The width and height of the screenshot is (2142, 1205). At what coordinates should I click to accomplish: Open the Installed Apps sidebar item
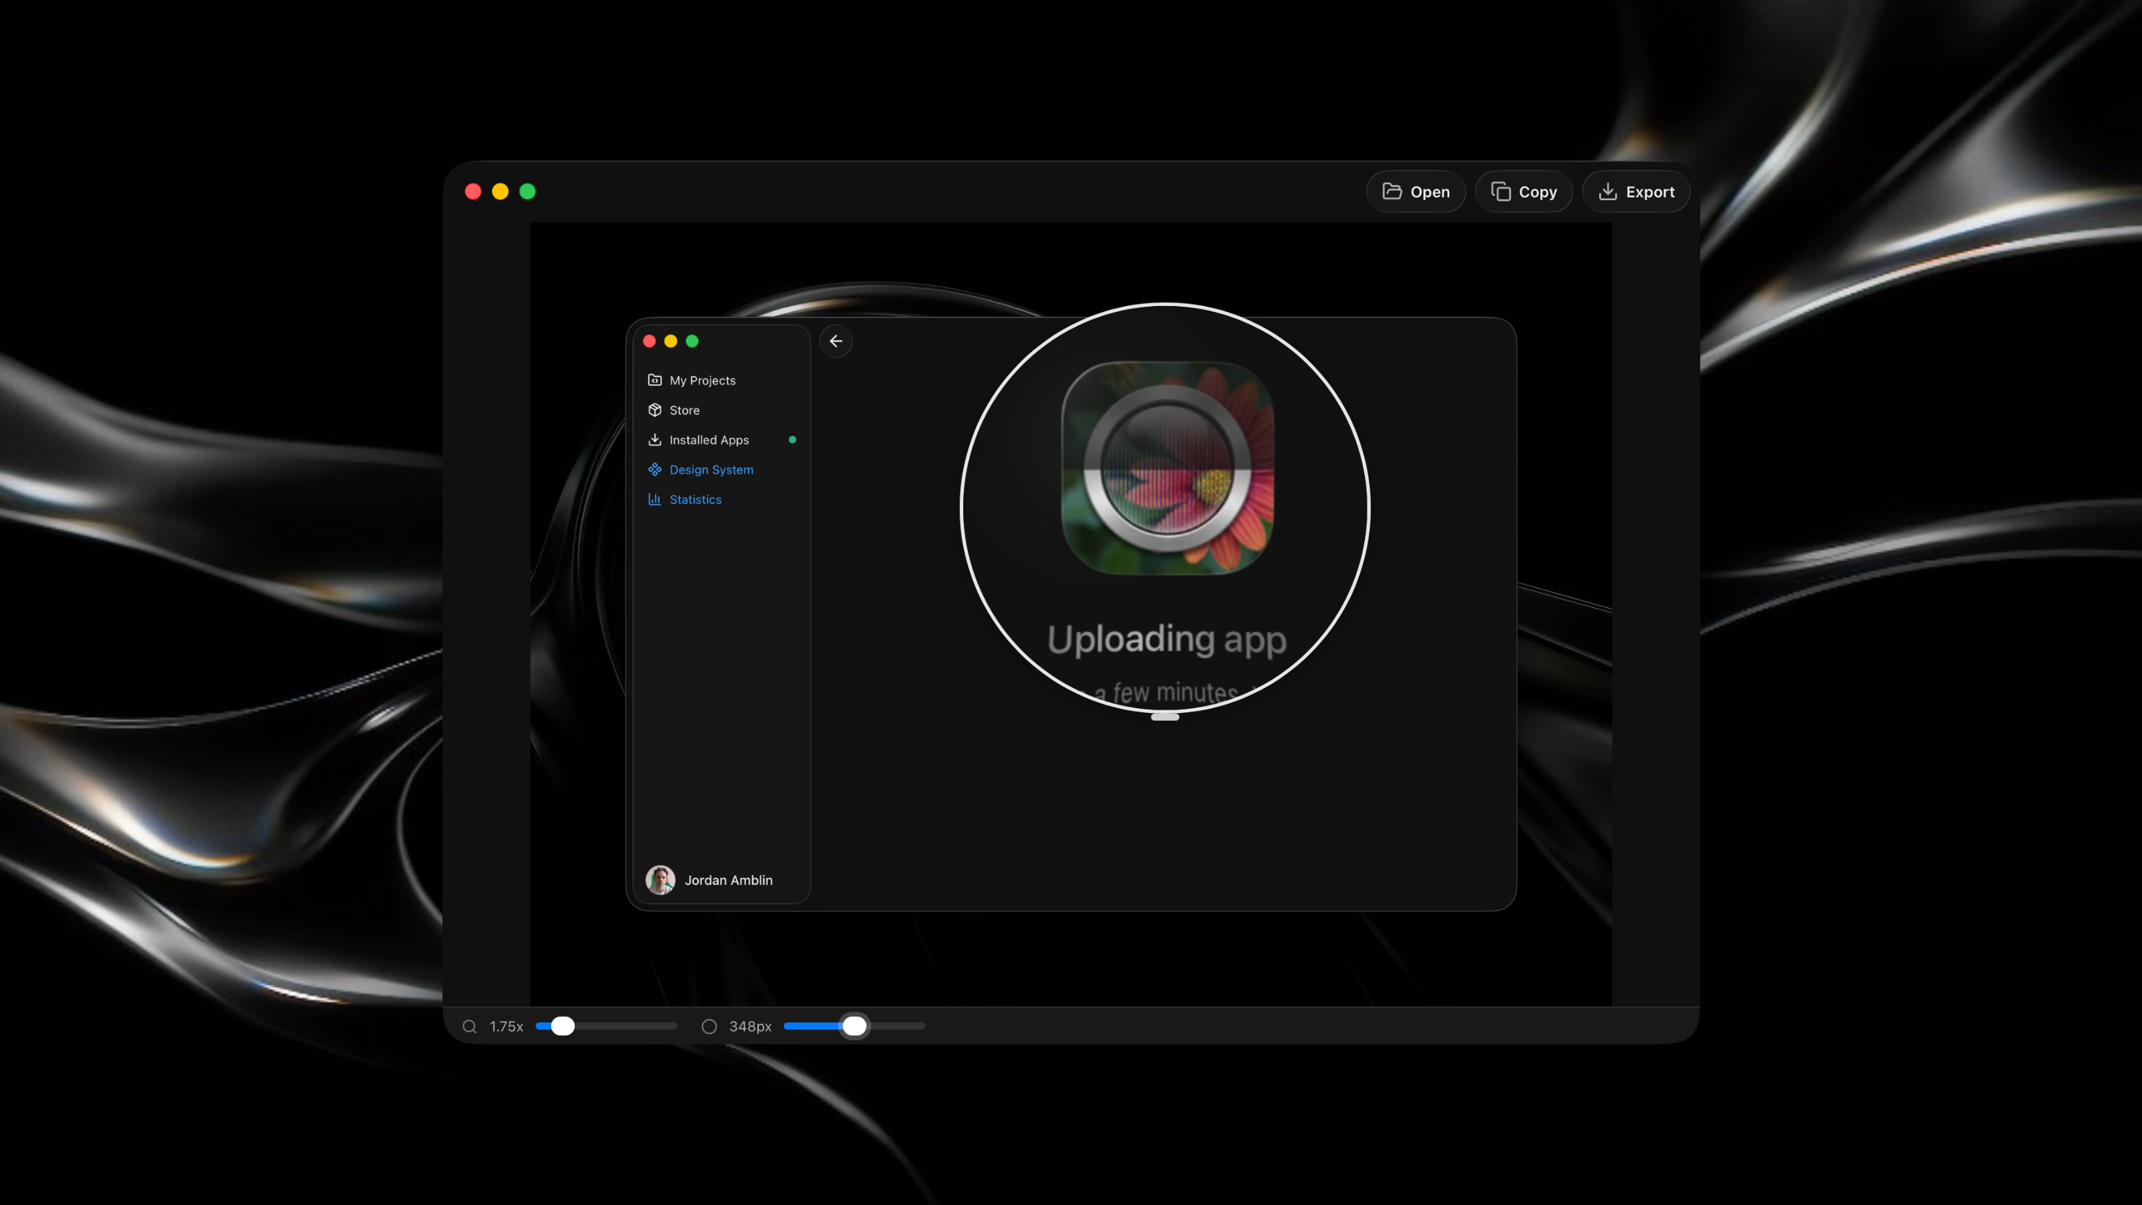coord(708,440)
